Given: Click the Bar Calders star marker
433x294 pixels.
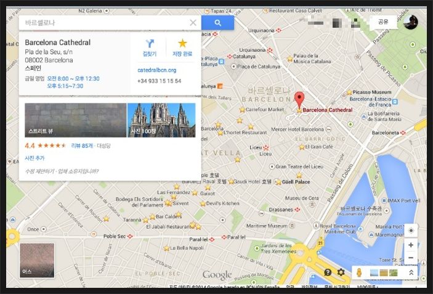Looking at the screenshot, I should [x=152, y=217].
